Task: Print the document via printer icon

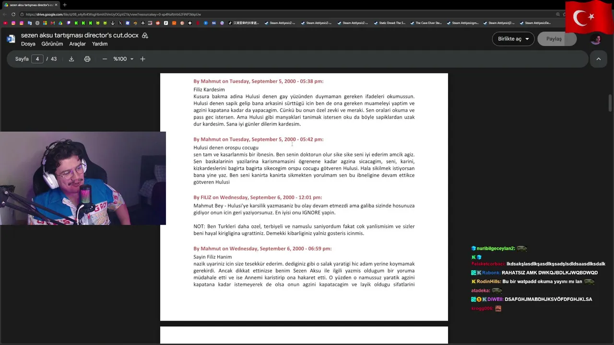Action: click(x=87, y=59)
